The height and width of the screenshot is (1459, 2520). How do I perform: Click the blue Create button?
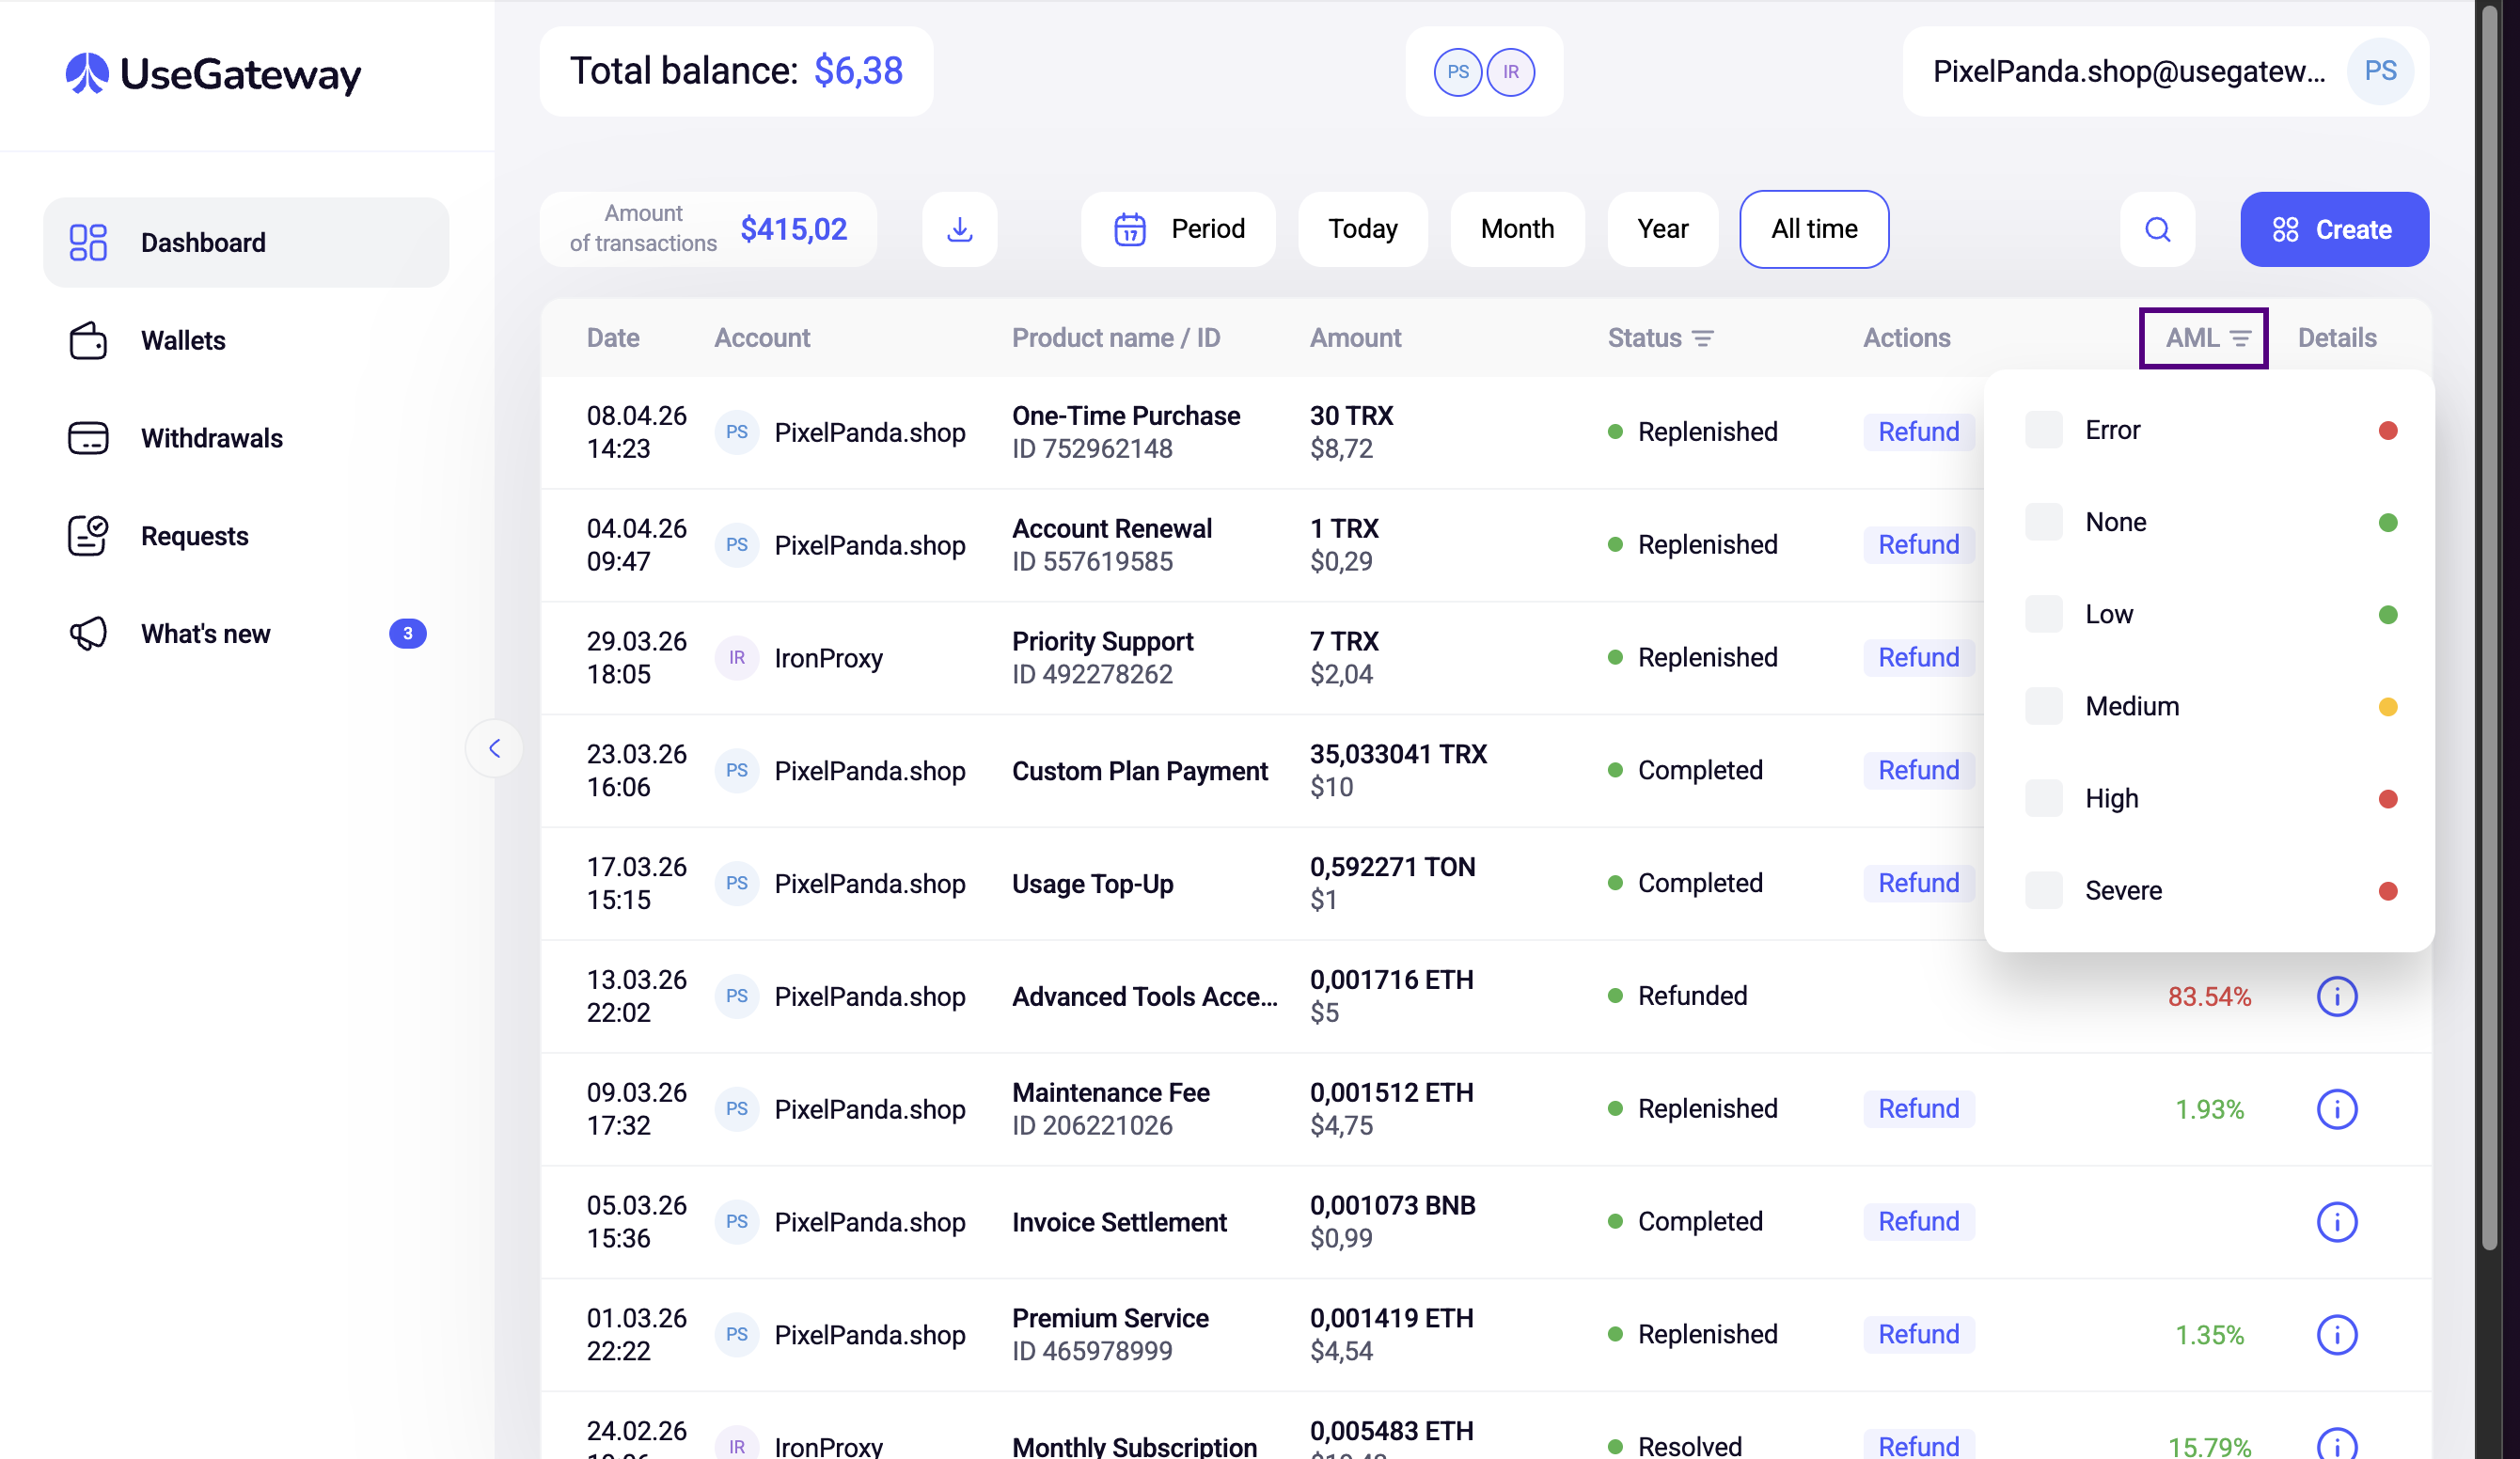2333,229
